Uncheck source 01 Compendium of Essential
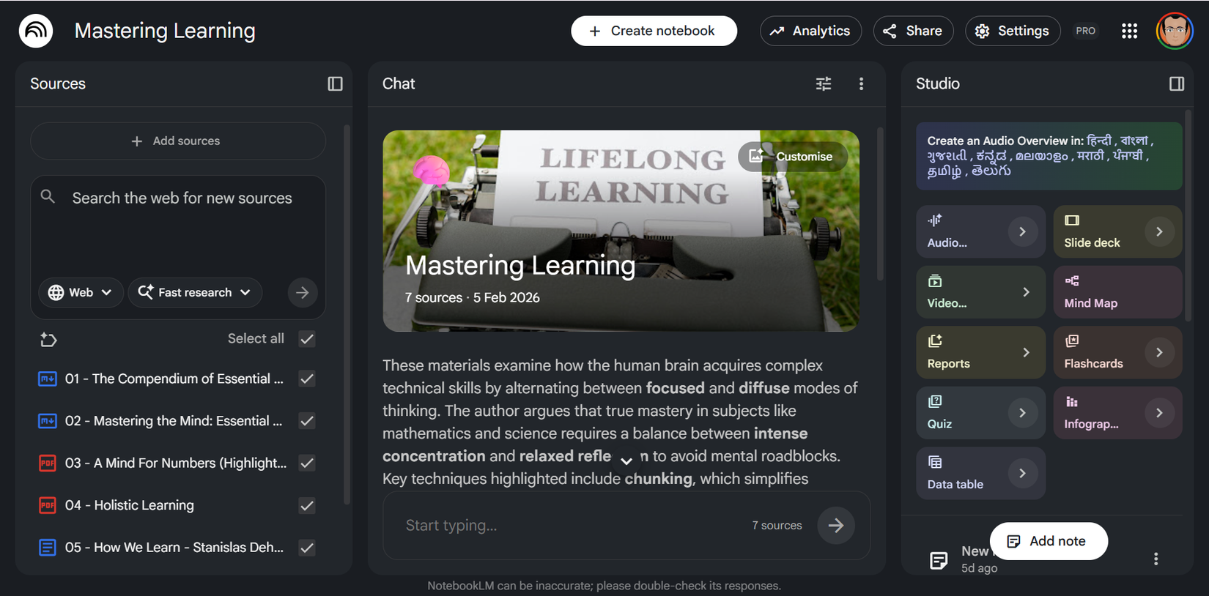Screen dimensions: 1209x596 pos(307,379)
